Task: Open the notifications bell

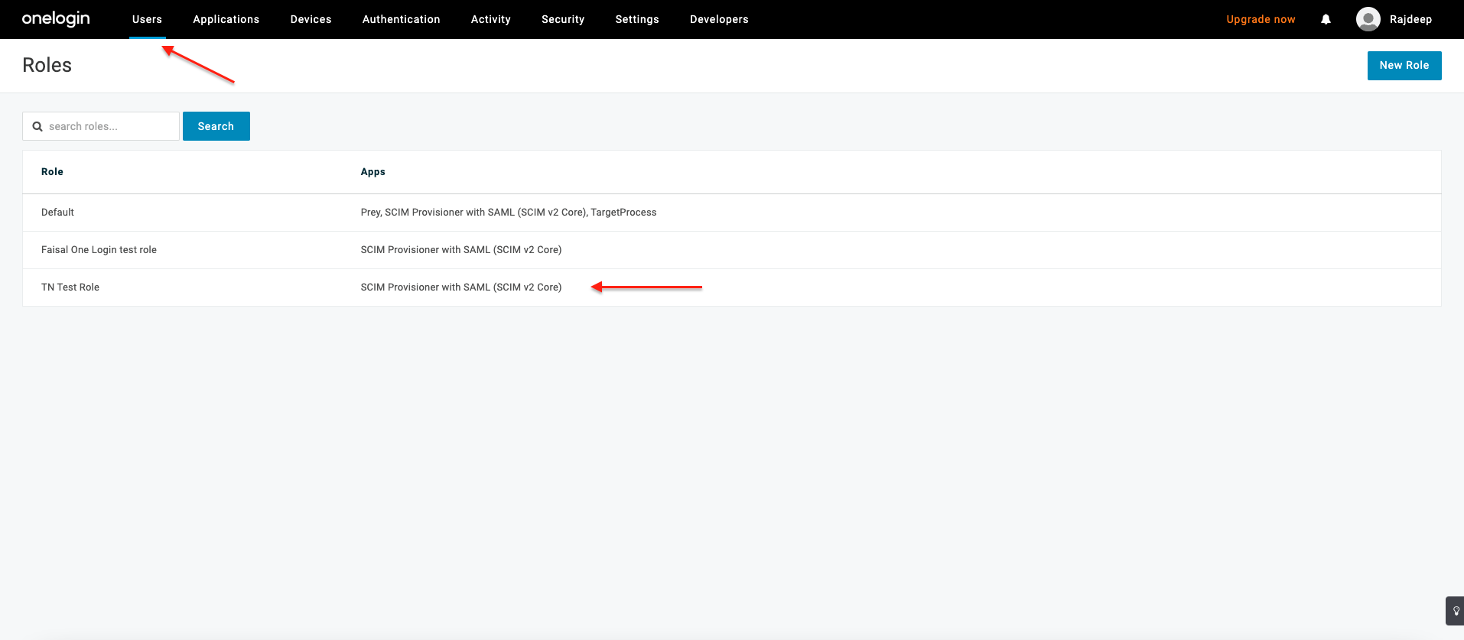Action: 1326,19
